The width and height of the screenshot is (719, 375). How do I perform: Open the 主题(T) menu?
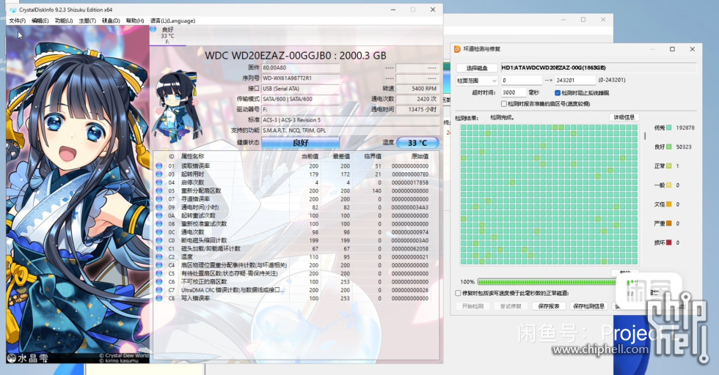click(x=87, y=21)
